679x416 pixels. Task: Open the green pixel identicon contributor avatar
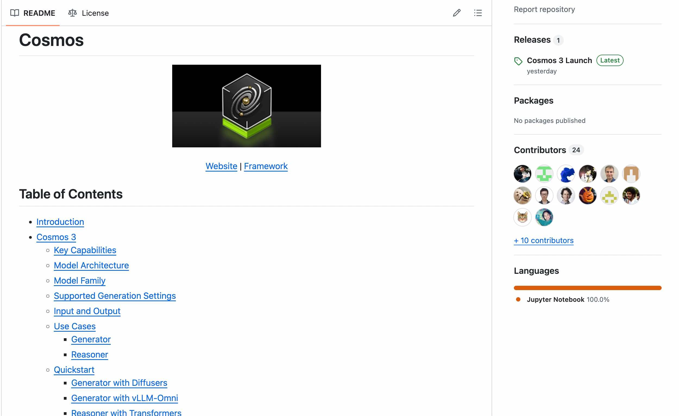click(544, 174)
